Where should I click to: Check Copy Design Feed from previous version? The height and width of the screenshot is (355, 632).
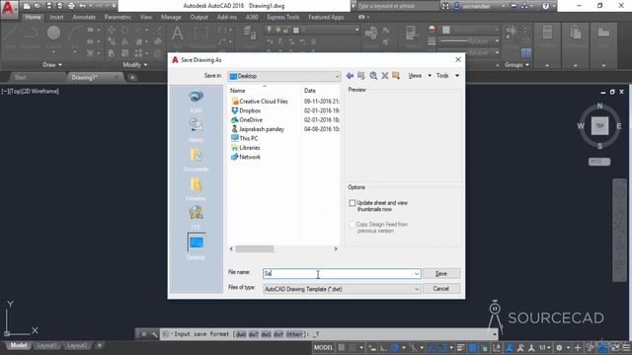[x=353, y=225]
